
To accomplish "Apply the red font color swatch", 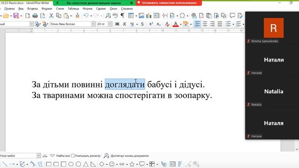I will [x=176, y=24].
